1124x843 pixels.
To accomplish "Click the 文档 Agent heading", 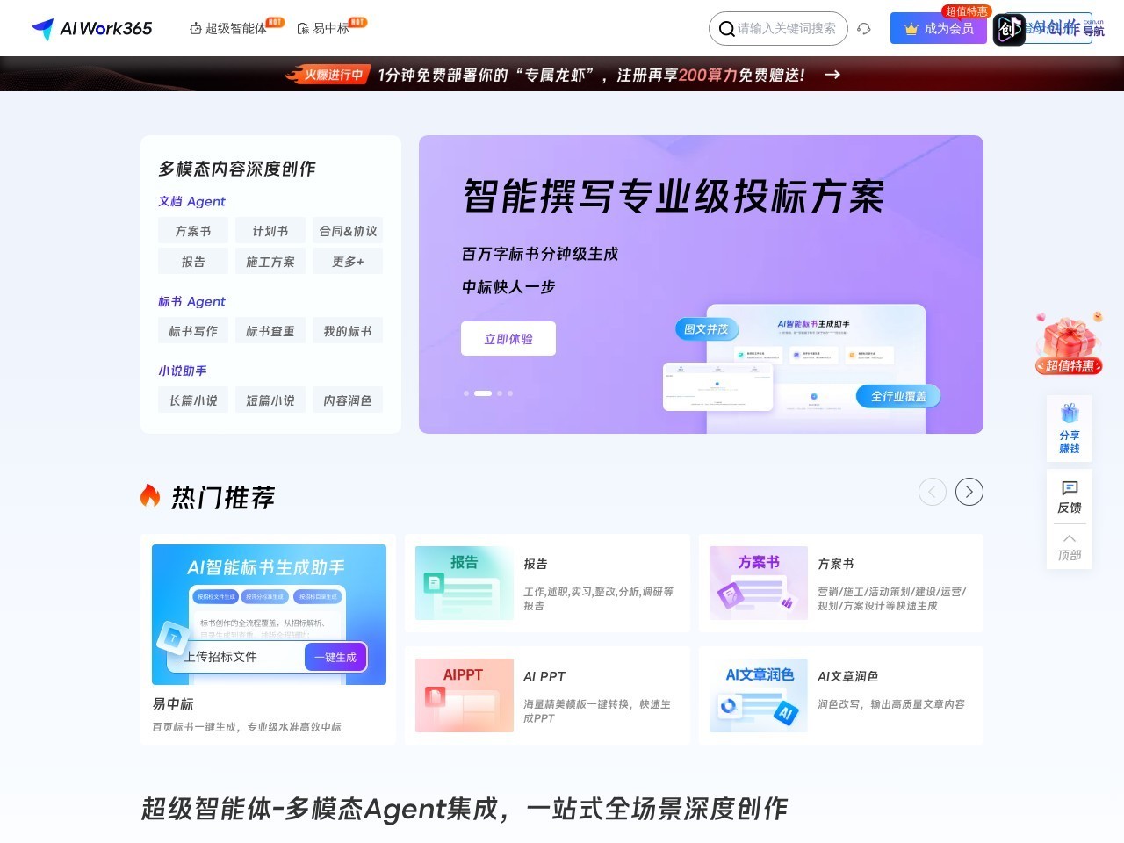I will [191, 201].
